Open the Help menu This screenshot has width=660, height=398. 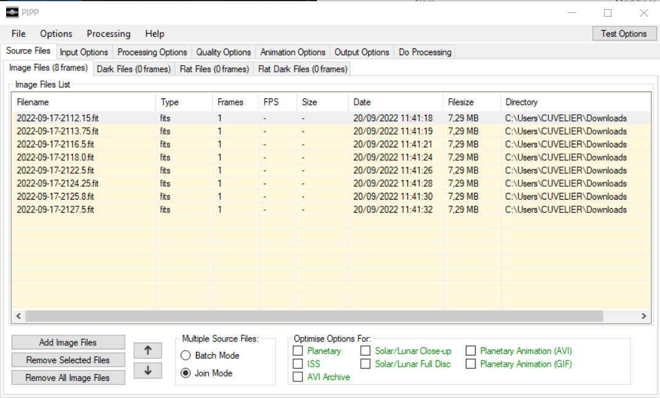[154, 34]
